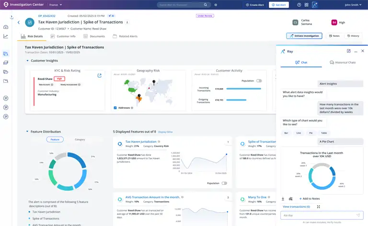Screen dimensions: 368x226
Task: Click the Under Review status badge
Action: 205,16
